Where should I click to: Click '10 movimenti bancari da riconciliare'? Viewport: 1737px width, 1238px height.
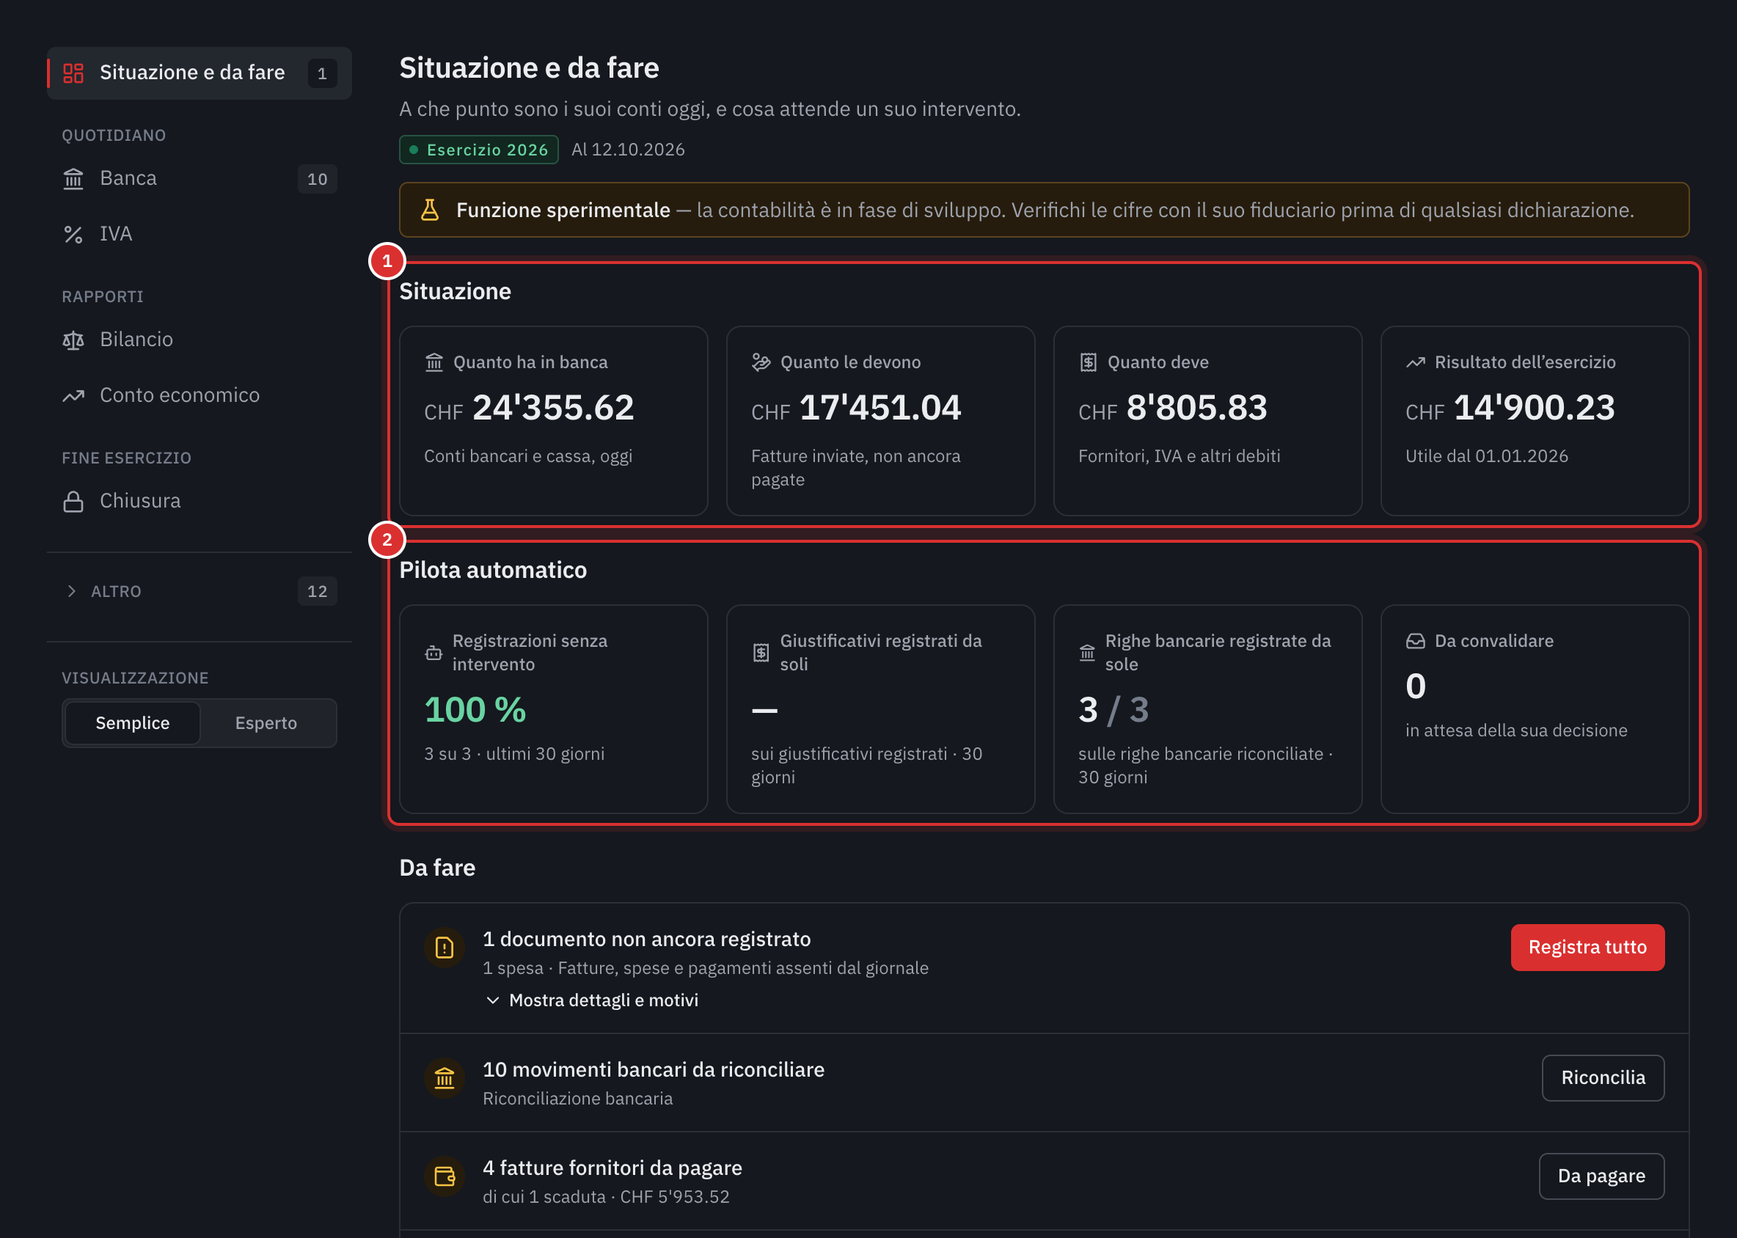(654, 1069)
